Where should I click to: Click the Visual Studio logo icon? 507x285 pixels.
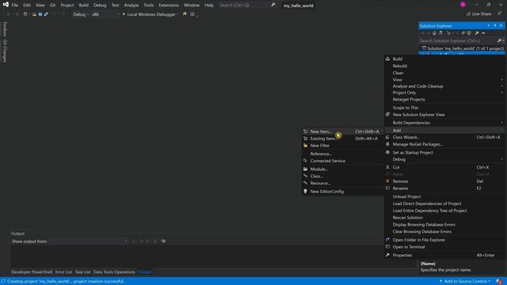pyautogui.click(x=6, y=5)
